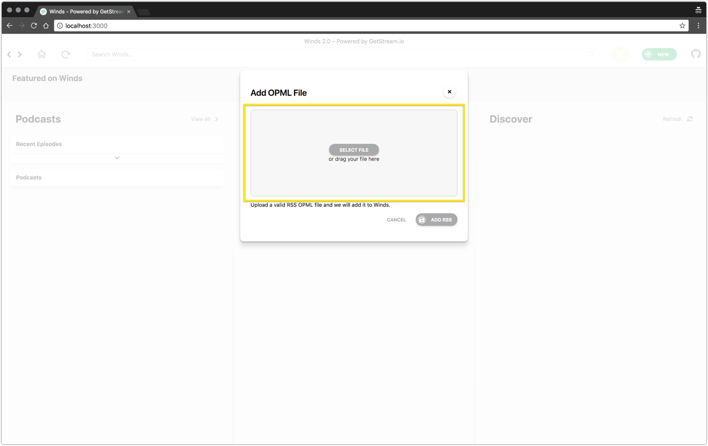
Task: Close the Winds browser tab
Action: coord(129,12)
